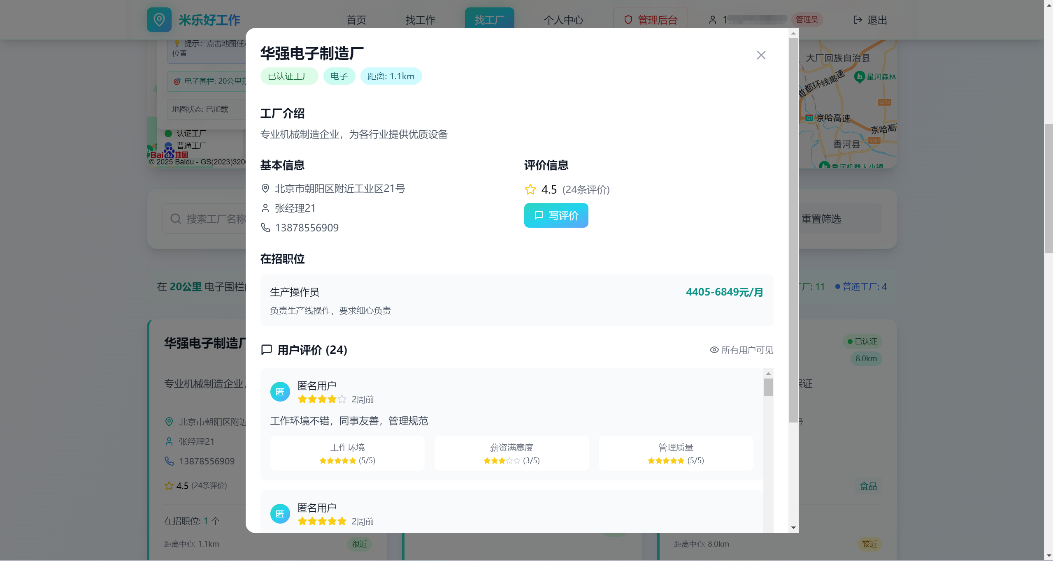Click the yellow star rating icon beside 4.5
This screenshot has width=1053, height=561.
[x=530, y=189]
